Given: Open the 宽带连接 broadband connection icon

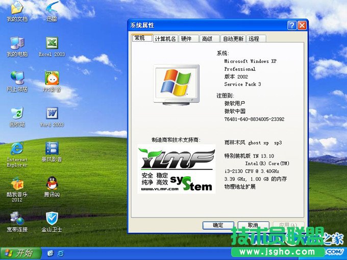Looking at the screenshot, I should coord(17,219).
